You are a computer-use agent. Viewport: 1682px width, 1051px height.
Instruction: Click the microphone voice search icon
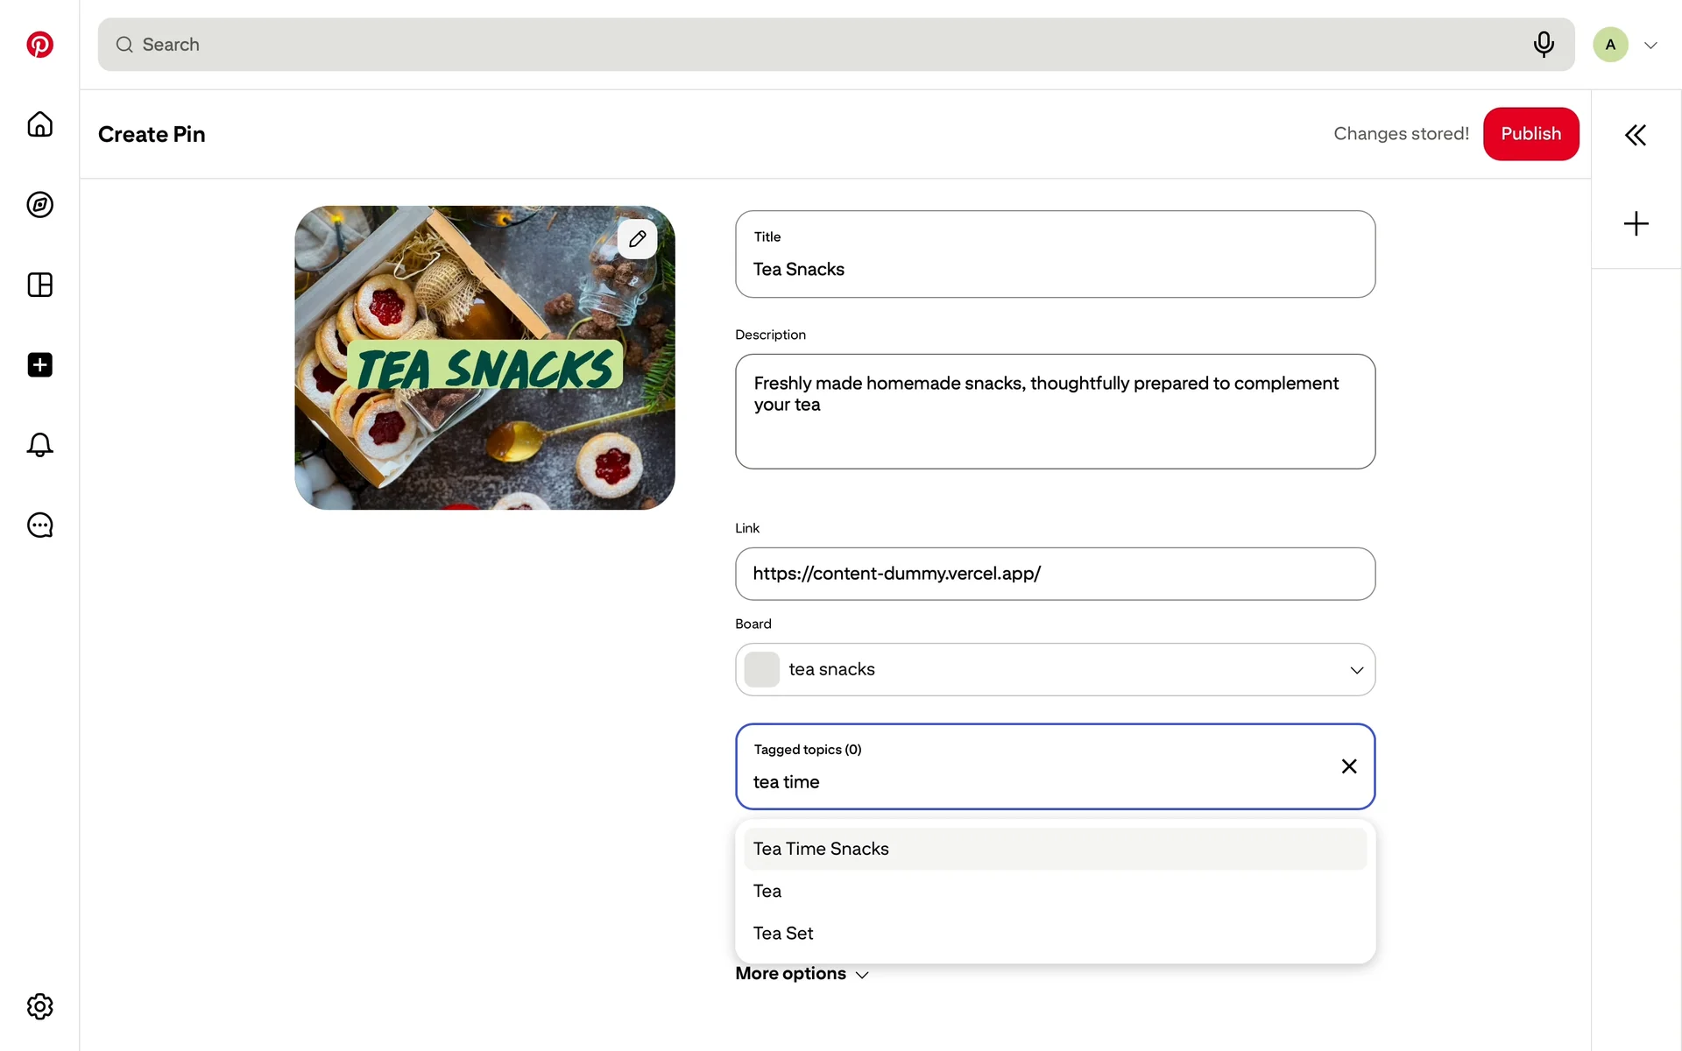[1544, 44]
